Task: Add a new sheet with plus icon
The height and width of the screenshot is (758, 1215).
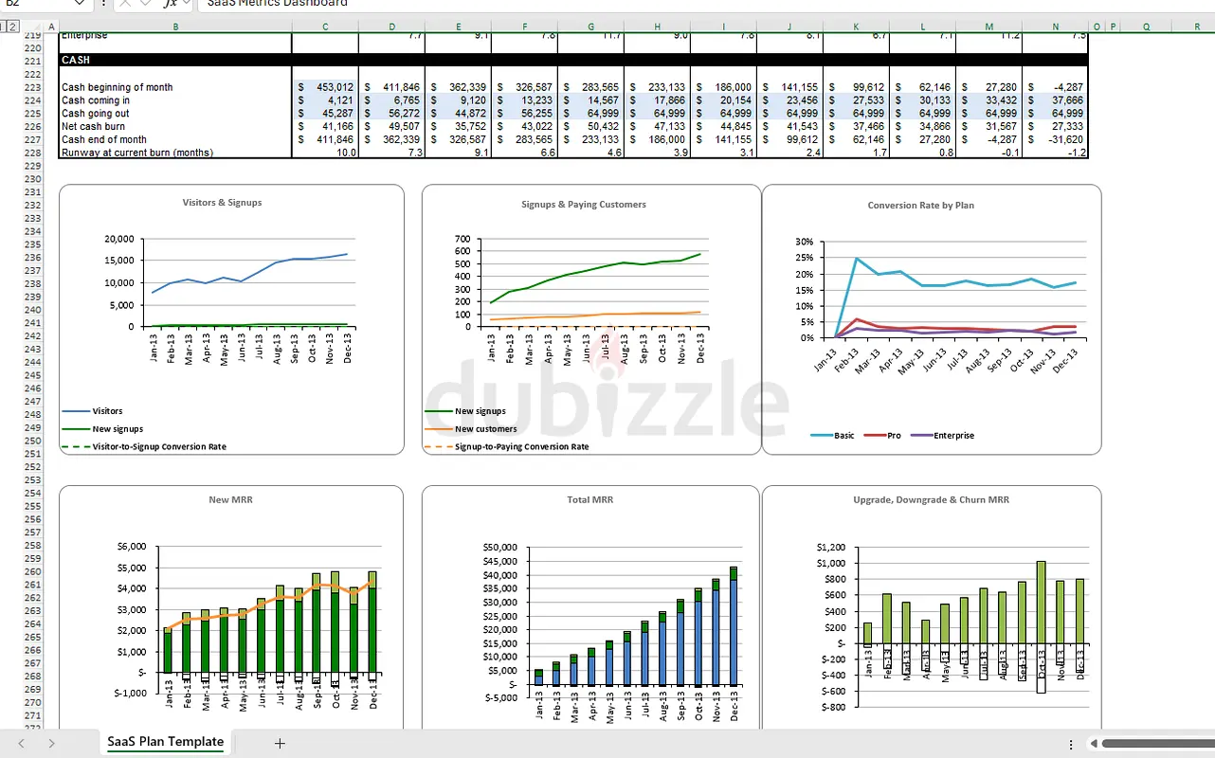Action: 280,744
